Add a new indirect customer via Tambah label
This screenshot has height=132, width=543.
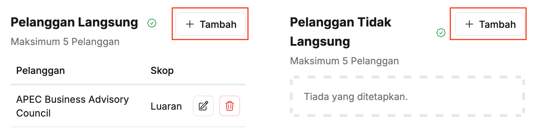click(497, 24)
